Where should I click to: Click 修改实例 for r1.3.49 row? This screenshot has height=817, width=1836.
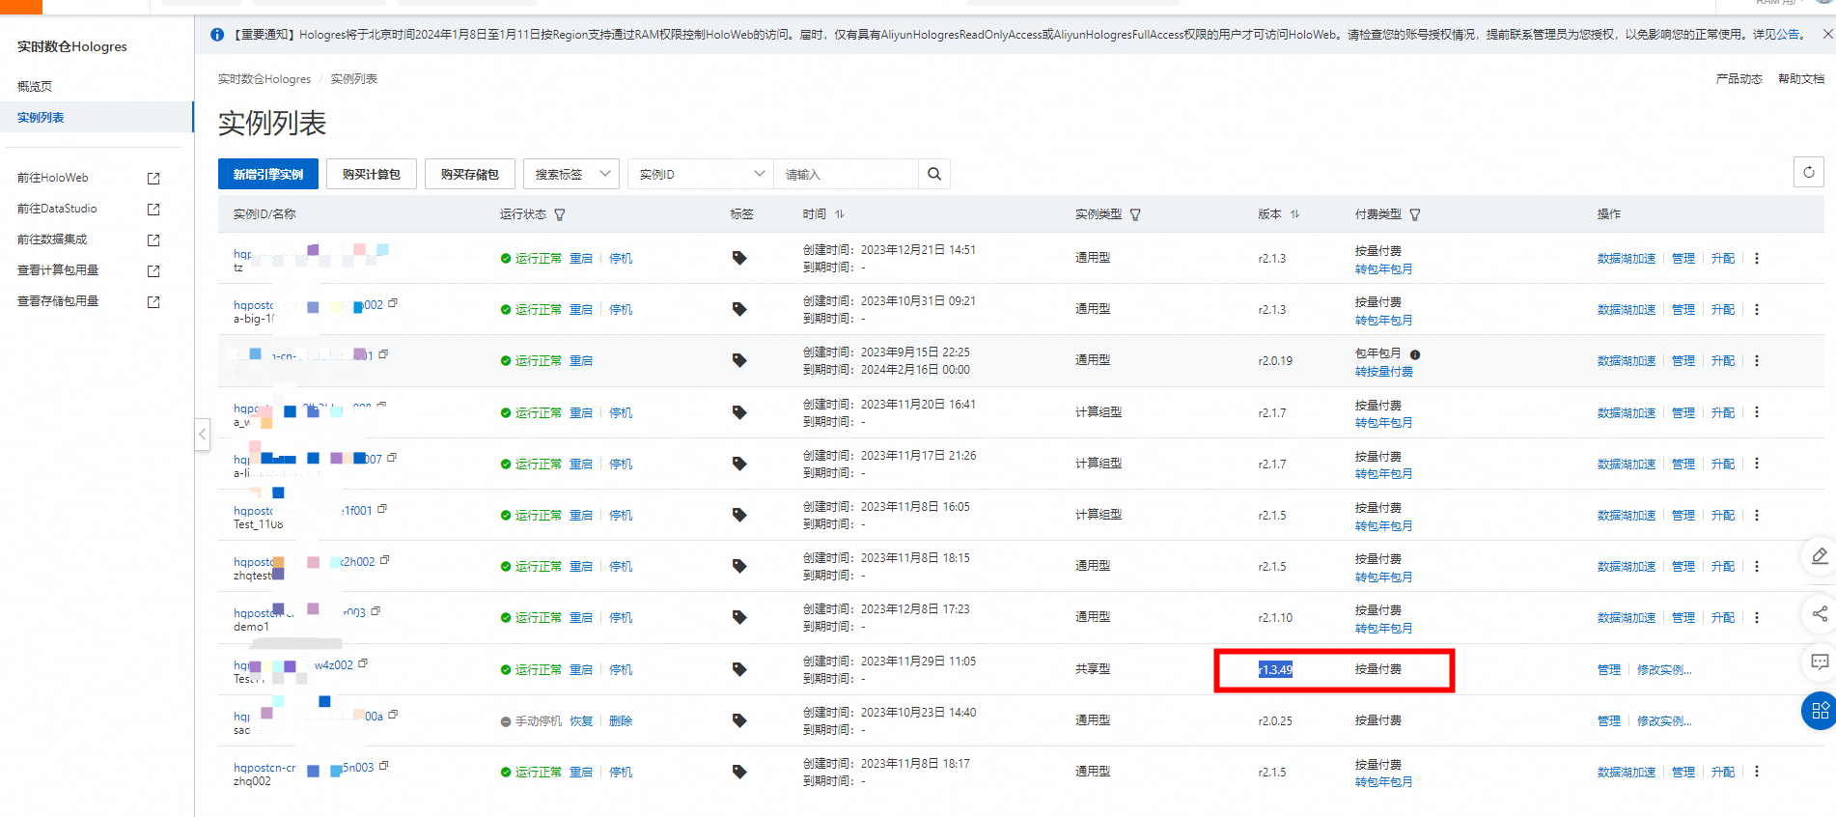1664,669
